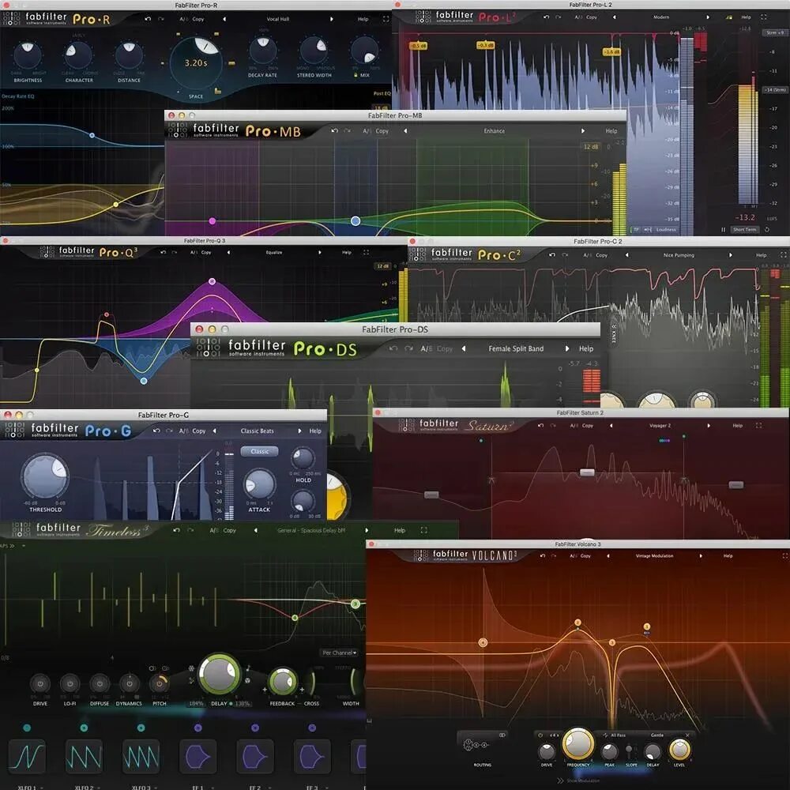Undo in the Pro-Q 3 window
790x790 pixels.
point(163,253)
